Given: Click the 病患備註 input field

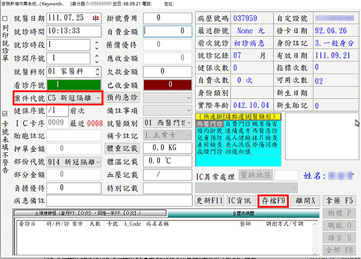Looking at the screenshot, I should pyautogui.click(x=119, y=201).
